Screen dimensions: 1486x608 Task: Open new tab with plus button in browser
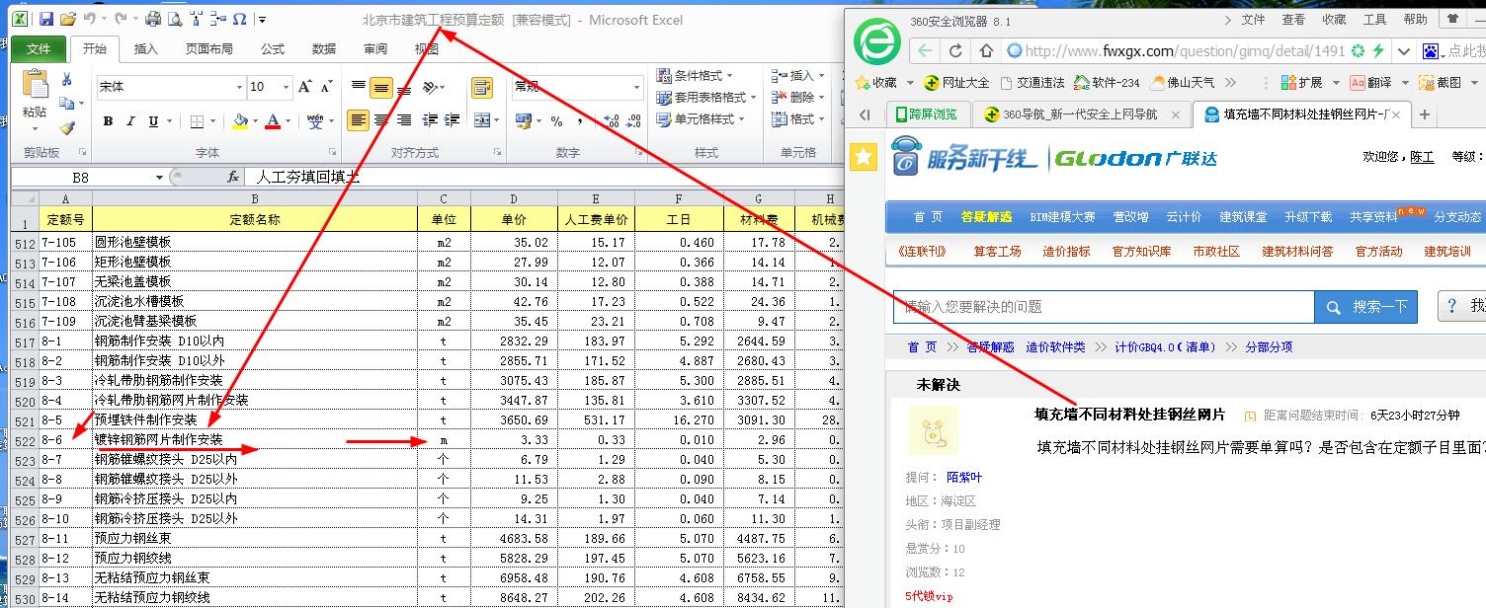(x=1424, y=114)
